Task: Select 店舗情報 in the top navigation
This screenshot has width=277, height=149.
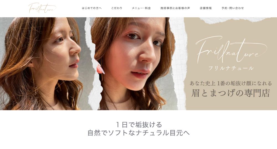Action: tap(206, 8)
